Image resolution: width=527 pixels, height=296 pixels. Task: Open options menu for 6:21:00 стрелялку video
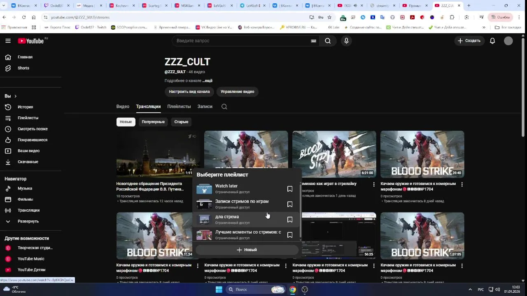click(374, 185)
